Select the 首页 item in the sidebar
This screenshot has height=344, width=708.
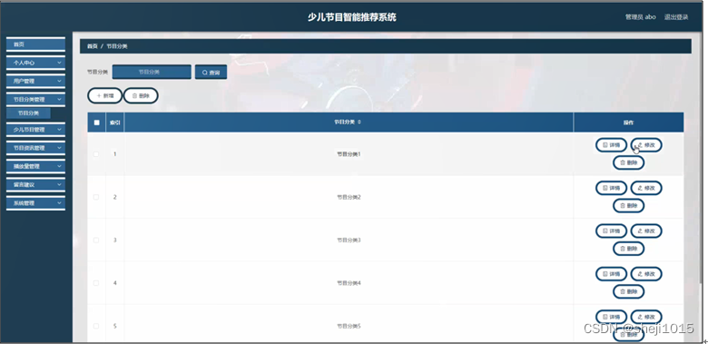(35, 44)
